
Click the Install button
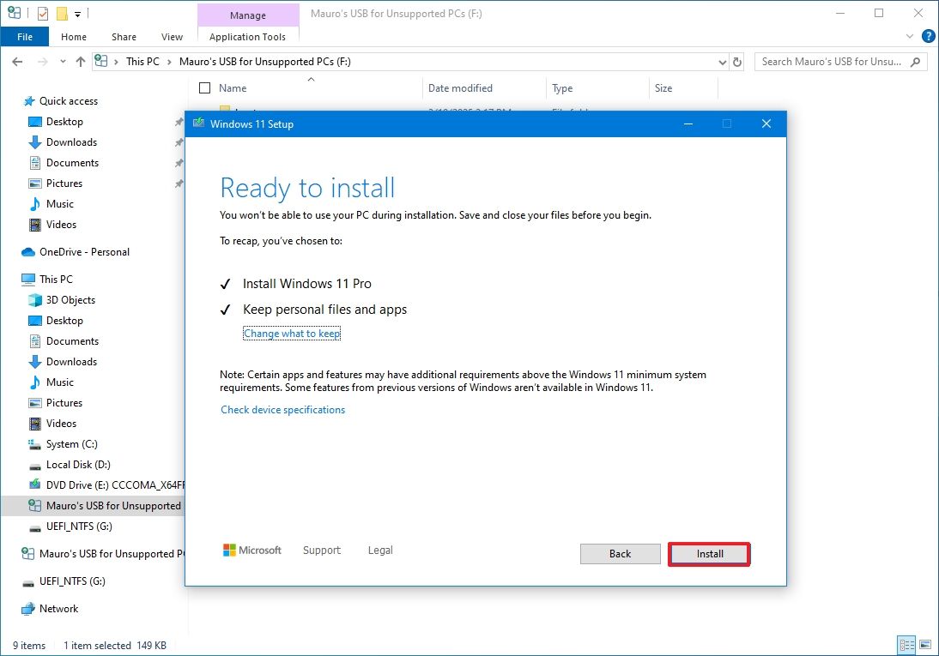tap(708, 554)
